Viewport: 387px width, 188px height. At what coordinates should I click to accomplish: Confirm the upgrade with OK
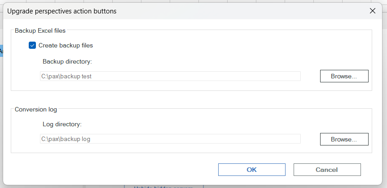[252, 170]
